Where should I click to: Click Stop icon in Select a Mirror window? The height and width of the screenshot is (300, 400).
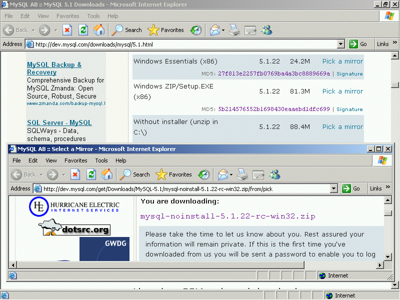pyautogui.click(x=75, y=174)
